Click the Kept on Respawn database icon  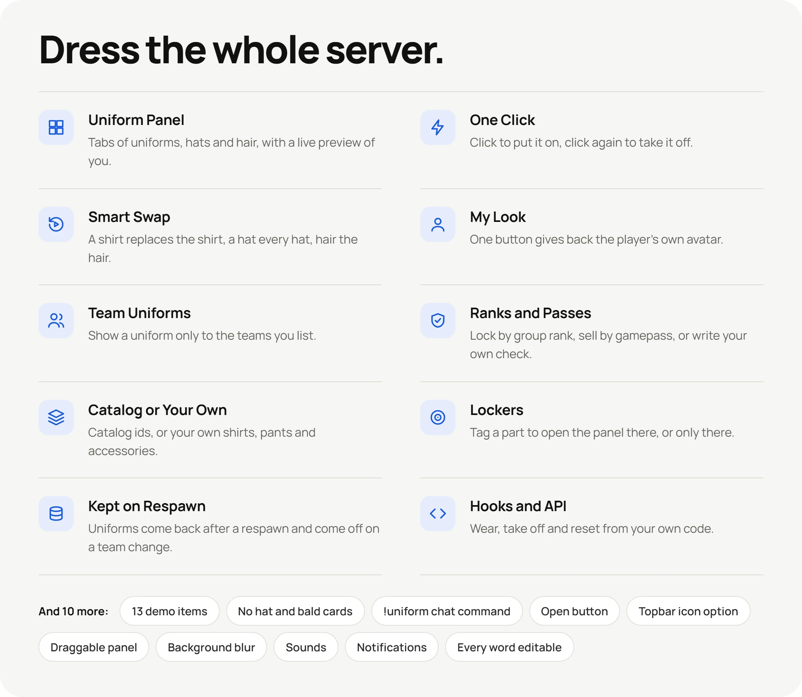pos(56,514)
